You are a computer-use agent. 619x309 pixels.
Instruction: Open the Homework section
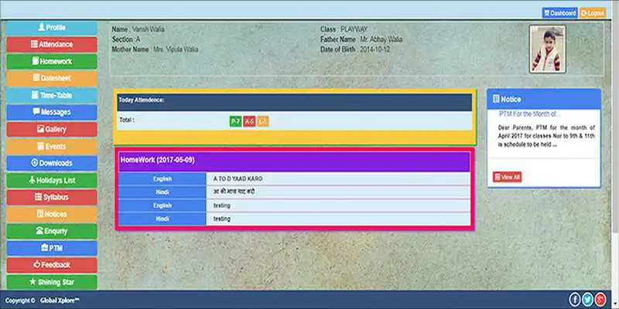coord(52,62)
